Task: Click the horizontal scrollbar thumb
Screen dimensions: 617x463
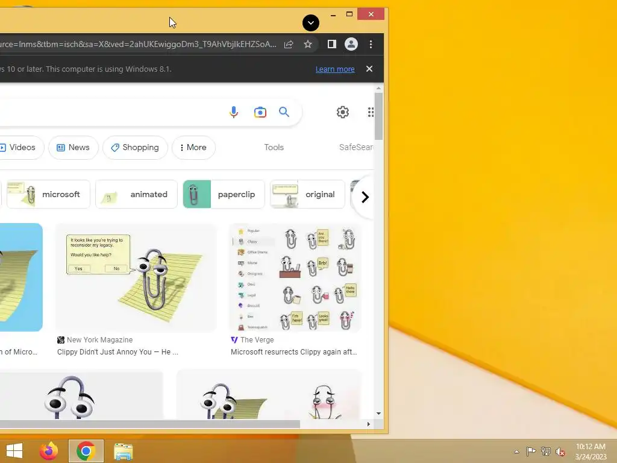Action: 149,424
